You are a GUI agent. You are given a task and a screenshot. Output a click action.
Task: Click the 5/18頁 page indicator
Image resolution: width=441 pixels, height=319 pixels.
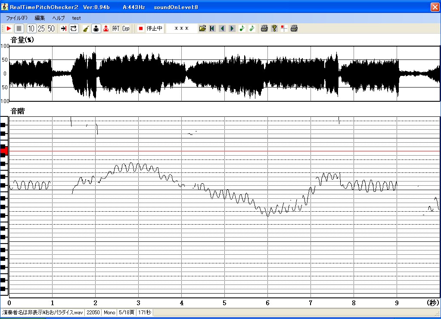[x=127, y=313]
